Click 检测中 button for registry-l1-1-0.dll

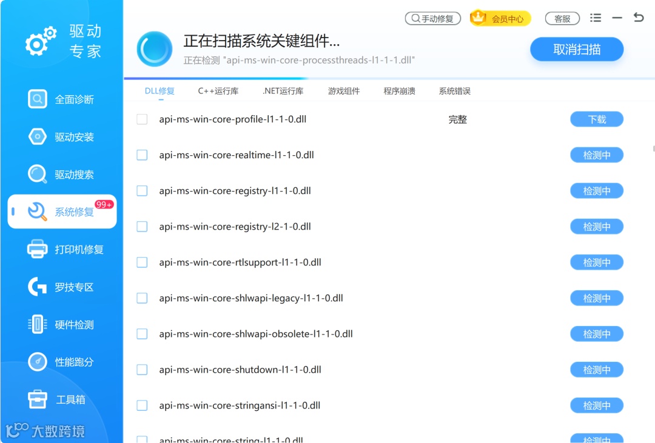[x=597, y=191]
